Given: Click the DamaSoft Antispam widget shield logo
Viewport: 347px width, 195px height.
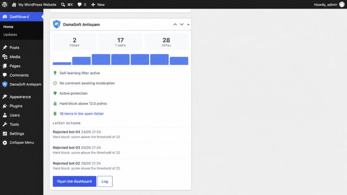Looking at the screenshot, I should pos(57,24).
